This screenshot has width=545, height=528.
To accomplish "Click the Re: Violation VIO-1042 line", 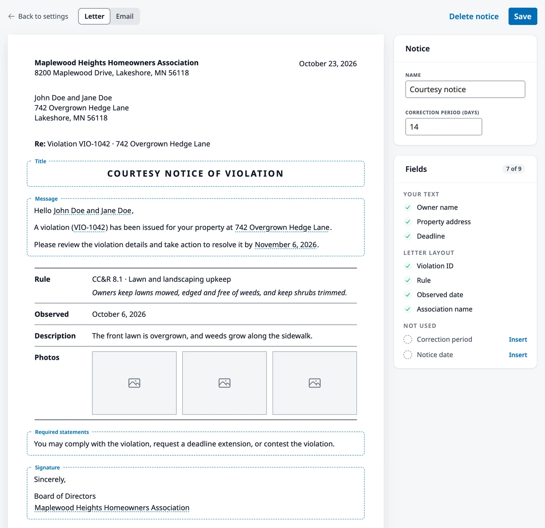I will click(x=122, y=144).
